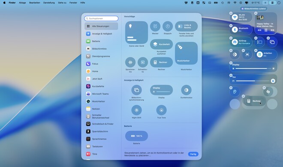Screen dimensions: 283x167
Task: Toggle WLAN in Control Center
Action: point(235,17)
